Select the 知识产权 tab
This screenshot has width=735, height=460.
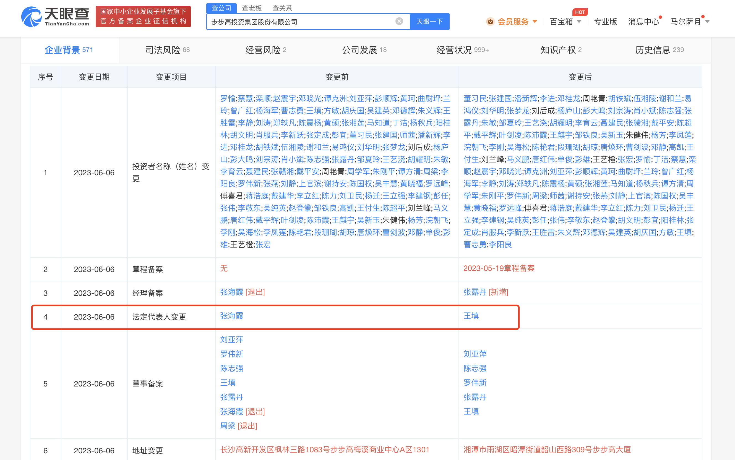coord(561,50)
